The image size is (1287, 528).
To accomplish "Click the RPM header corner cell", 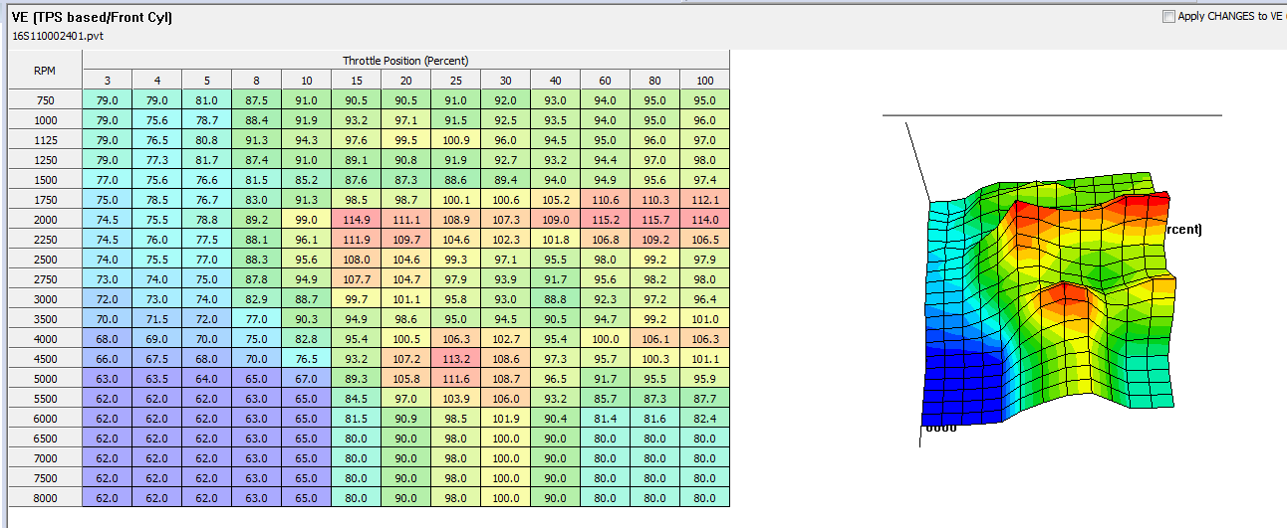I will click(x=45, y=71).
